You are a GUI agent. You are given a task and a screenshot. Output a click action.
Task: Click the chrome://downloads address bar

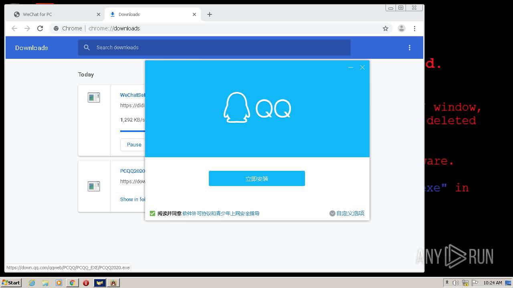click(220, 28)
